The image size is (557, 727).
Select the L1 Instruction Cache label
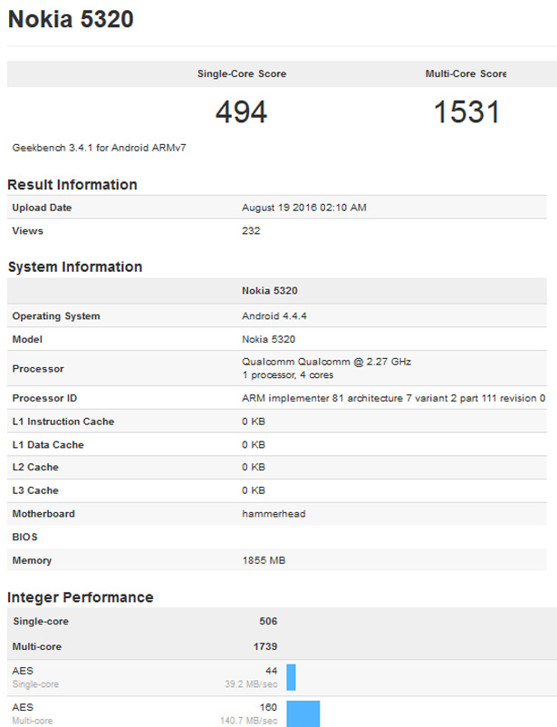coord(63,422)
